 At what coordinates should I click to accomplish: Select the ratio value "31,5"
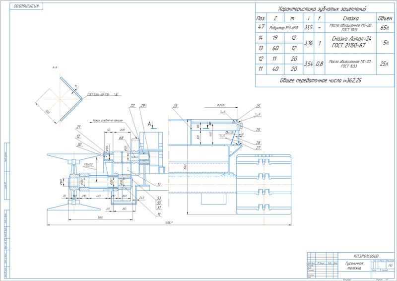[308, 27]
